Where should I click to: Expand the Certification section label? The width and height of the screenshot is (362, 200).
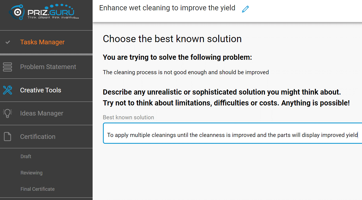(38, 137)
